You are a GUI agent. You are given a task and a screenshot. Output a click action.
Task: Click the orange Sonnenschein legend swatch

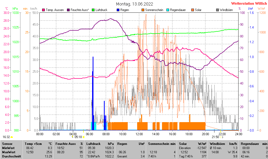coord(143,10)
